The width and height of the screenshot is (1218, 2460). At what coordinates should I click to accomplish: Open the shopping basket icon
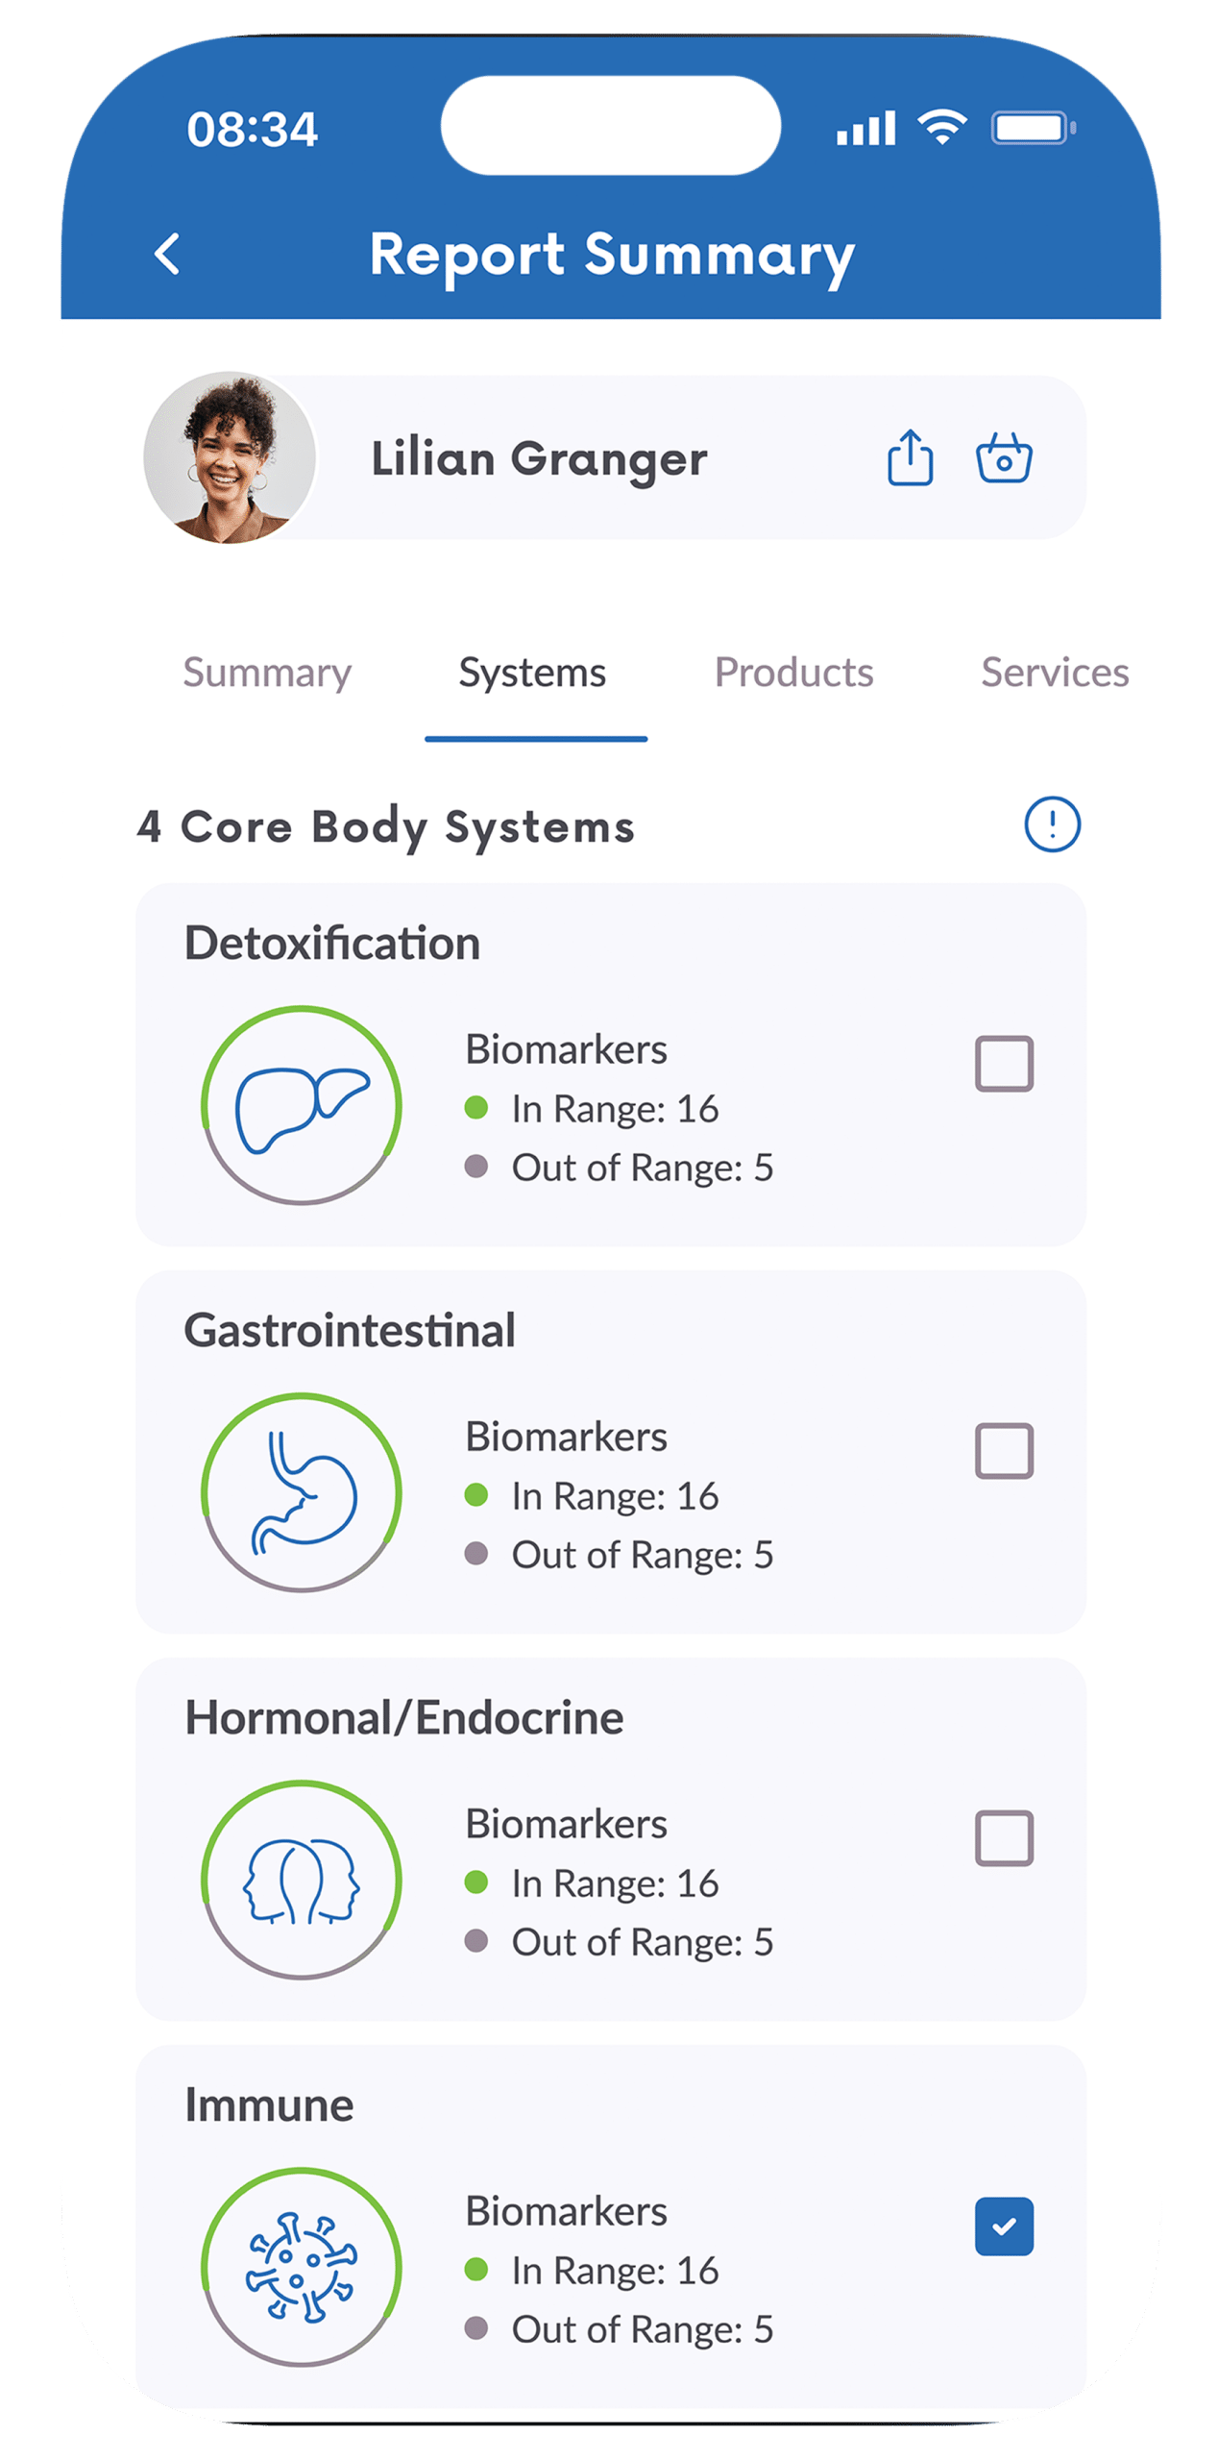point(1004,457)
